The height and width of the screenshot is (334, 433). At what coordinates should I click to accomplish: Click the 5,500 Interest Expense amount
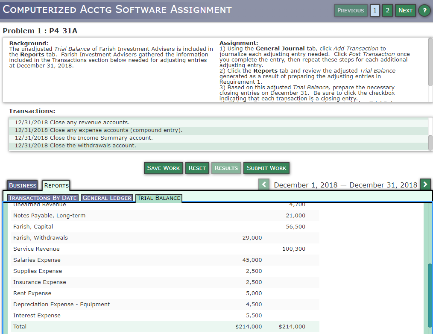(254, 316)
